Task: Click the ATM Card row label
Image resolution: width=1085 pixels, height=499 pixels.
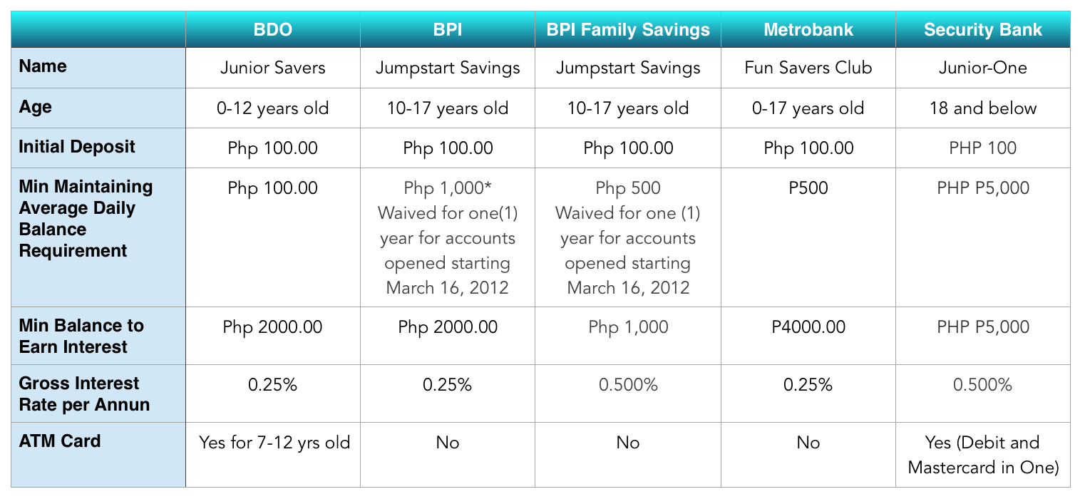Action: (60, 441)
